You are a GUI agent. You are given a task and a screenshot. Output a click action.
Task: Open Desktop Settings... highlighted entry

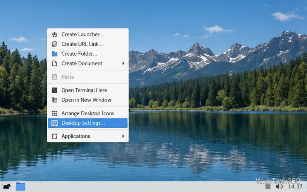point(88,123)
